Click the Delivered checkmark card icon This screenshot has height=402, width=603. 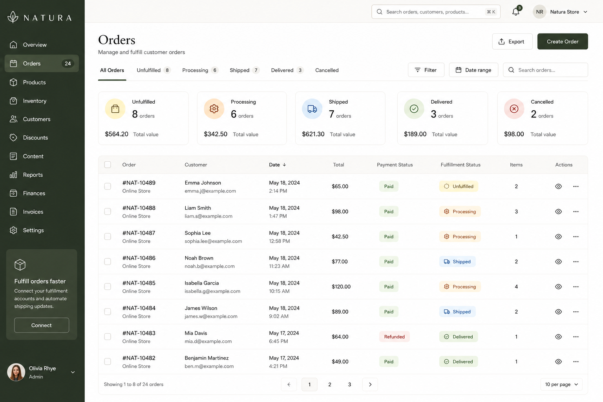[x=414, y=109]
